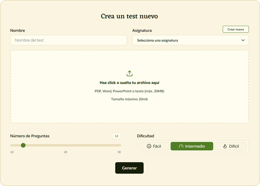This screenshot has height=186, width=260.
Task: Click the slider track near the 20 mark
Action: 65,145
